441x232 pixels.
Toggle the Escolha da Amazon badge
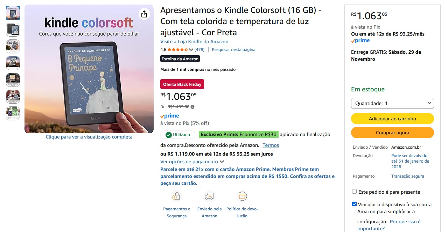click(180, 59)
